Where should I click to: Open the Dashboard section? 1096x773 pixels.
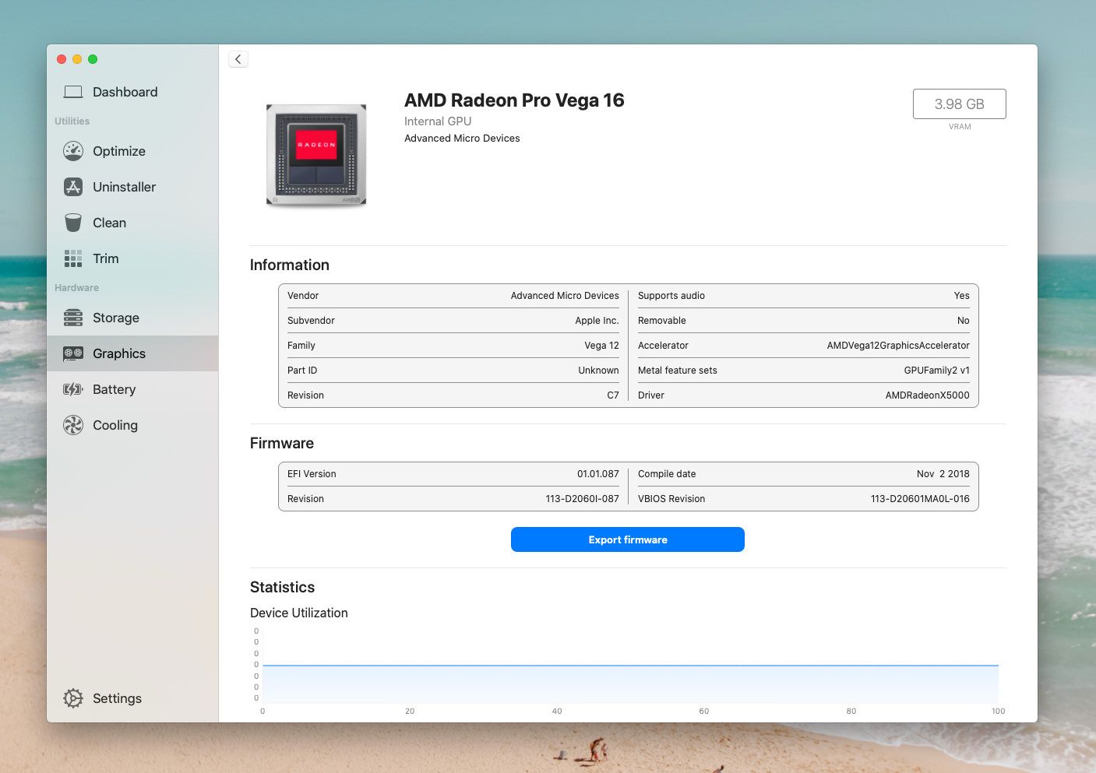(x=125, y=92)
